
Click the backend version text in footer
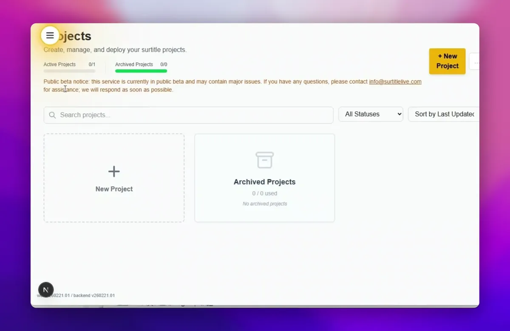94,295
